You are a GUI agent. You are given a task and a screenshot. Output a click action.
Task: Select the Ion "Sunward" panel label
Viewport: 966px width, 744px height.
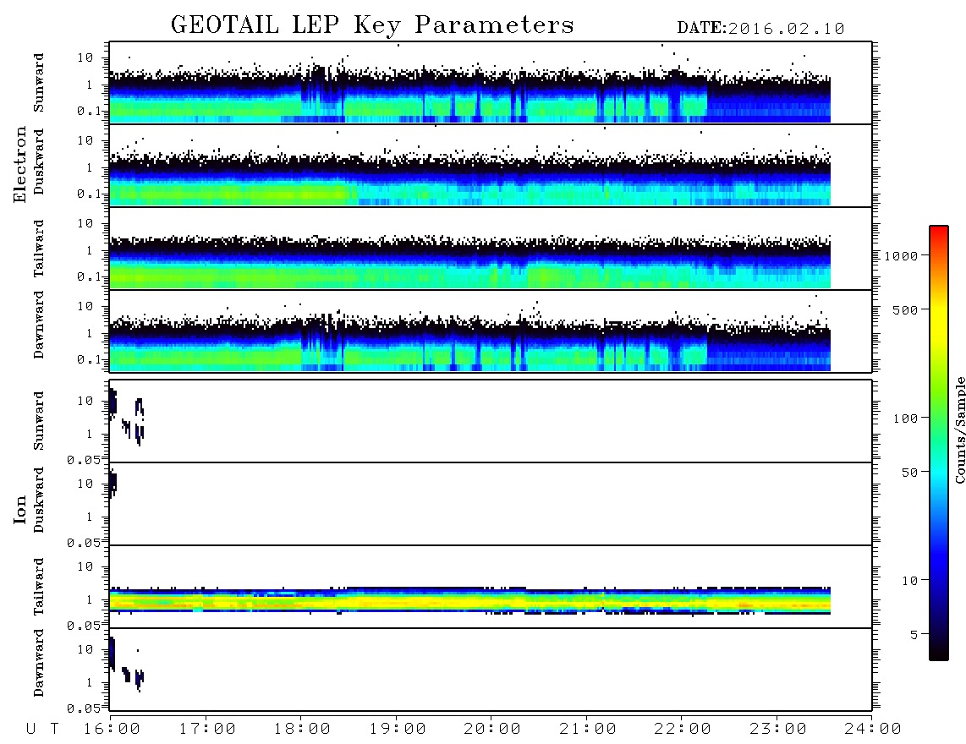(x=39, y=421)
